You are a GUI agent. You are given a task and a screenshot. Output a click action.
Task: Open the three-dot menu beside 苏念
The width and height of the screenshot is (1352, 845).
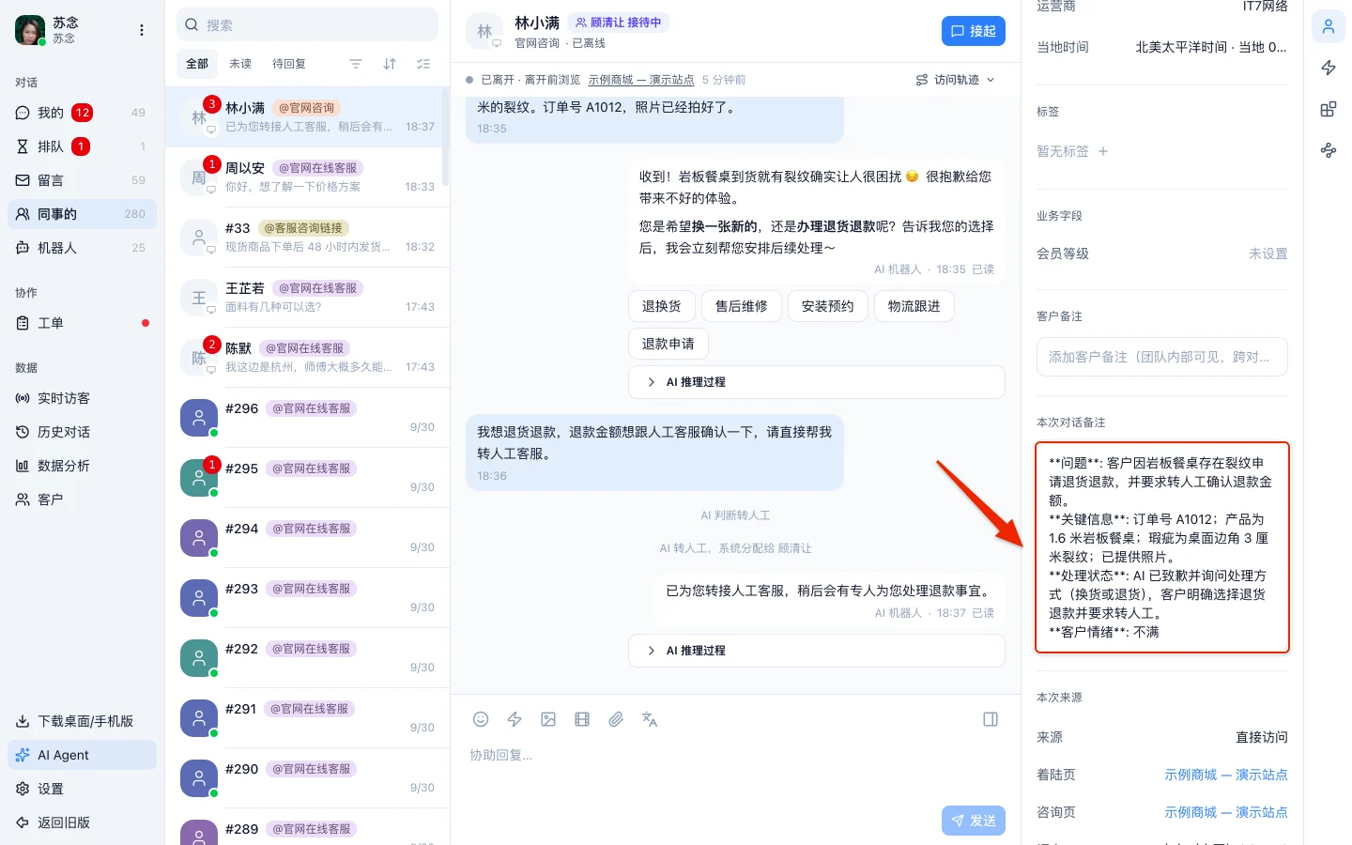(142, 30)
